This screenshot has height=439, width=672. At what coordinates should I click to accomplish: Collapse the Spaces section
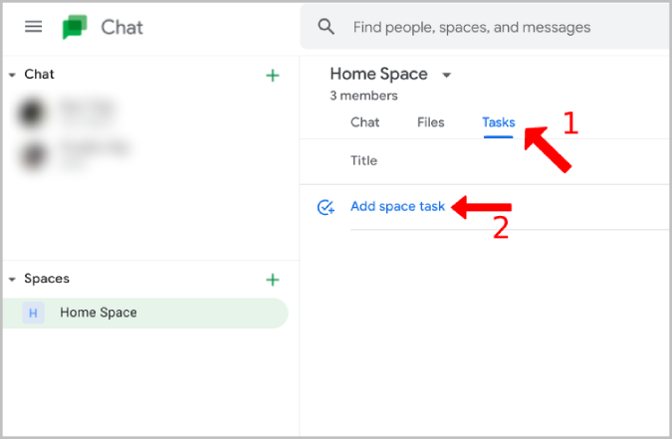pyautogui.click(x=12, y=280)
